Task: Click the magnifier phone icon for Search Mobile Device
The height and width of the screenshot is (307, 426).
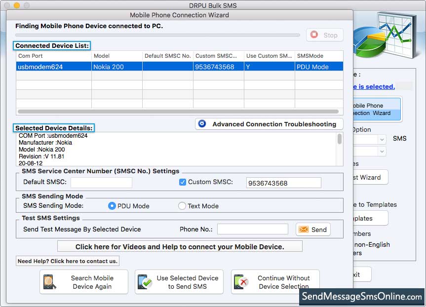Action: [50, 282]
